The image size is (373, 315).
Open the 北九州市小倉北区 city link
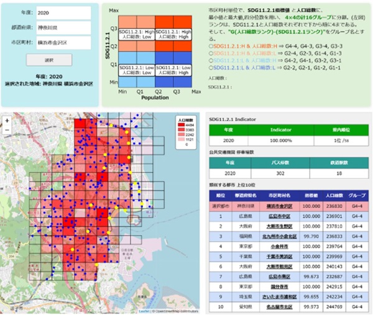click(279, 236)
